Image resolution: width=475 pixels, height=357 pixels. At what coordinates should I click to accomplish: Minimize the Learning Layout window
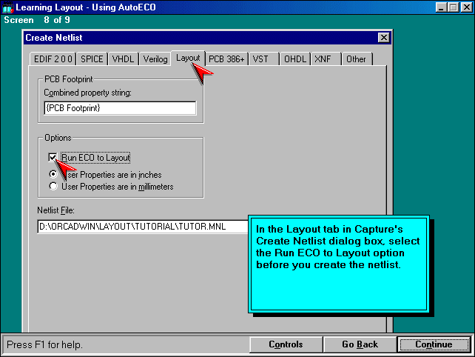440,7
